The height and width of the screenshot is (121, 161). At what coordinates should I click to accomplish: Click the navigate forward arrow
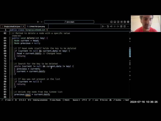pyautogui.click(x=42, y=22)
